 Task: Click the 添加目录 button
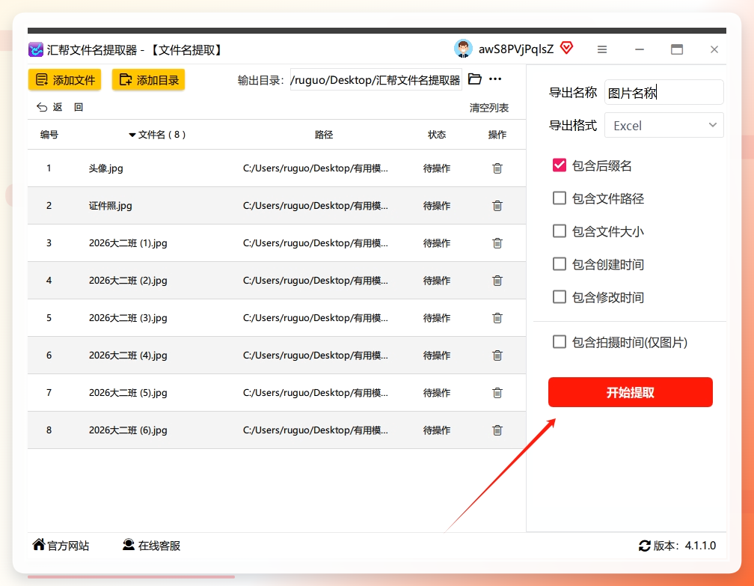pyautogui.click(x=149, y=79)
